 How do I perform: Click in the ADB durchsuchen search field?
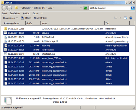point(109,8)
